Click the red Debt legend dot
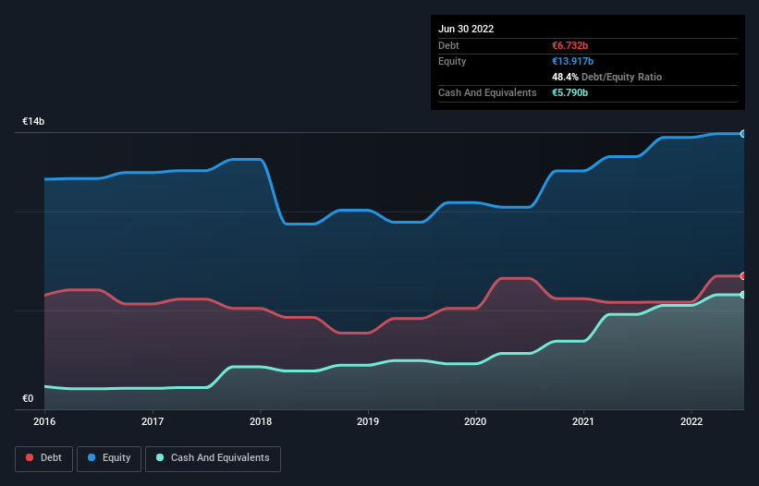759x486 pixels. point(30,457)
